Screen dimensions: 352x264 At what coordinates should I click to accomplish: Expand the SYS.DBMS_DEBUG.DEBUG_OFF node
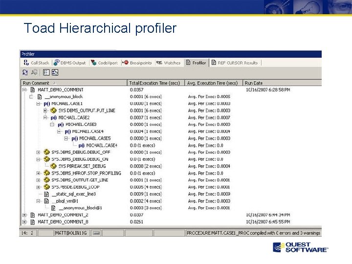click(x=38, y=152)
